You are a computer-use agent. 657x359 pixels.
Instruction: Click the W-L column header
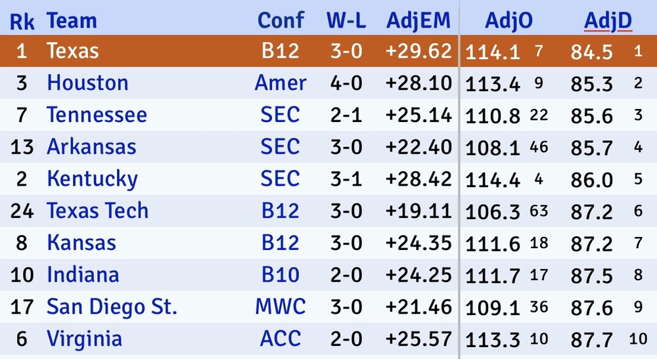click(x=346, y=20)
